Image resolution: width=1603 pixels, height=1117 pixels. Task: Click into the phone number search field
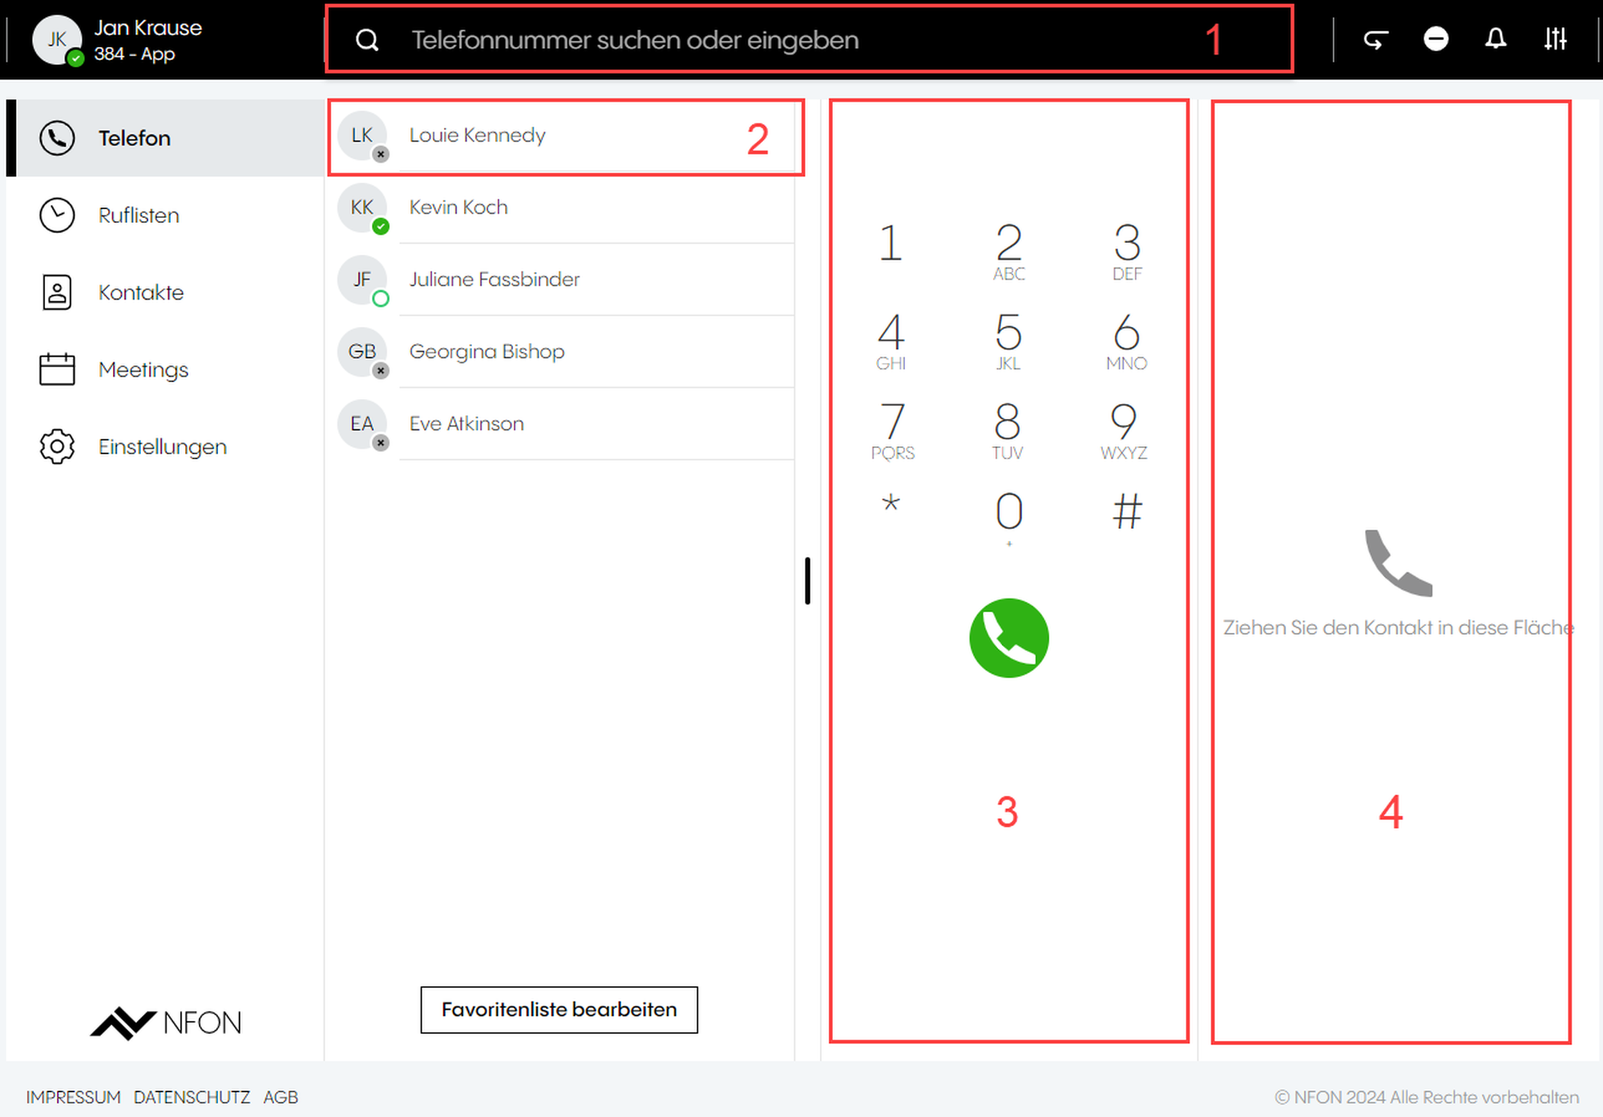[x=810, y=39]
